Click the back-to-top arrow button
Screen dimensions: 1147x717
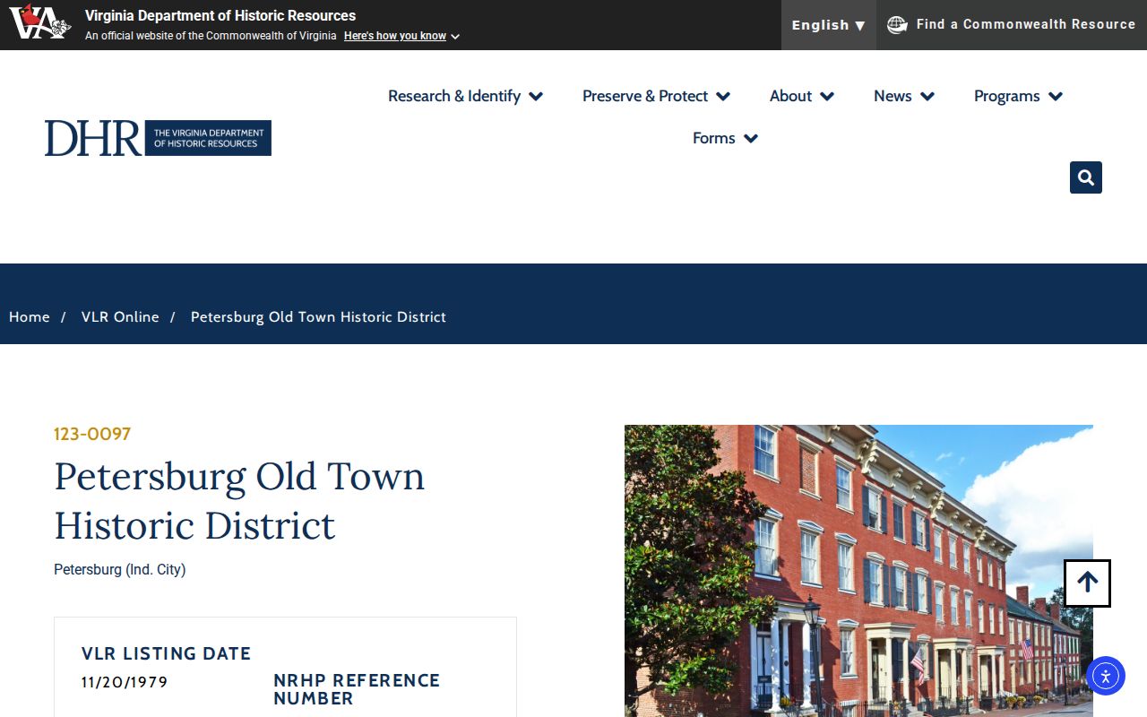tap(1087, 583)
